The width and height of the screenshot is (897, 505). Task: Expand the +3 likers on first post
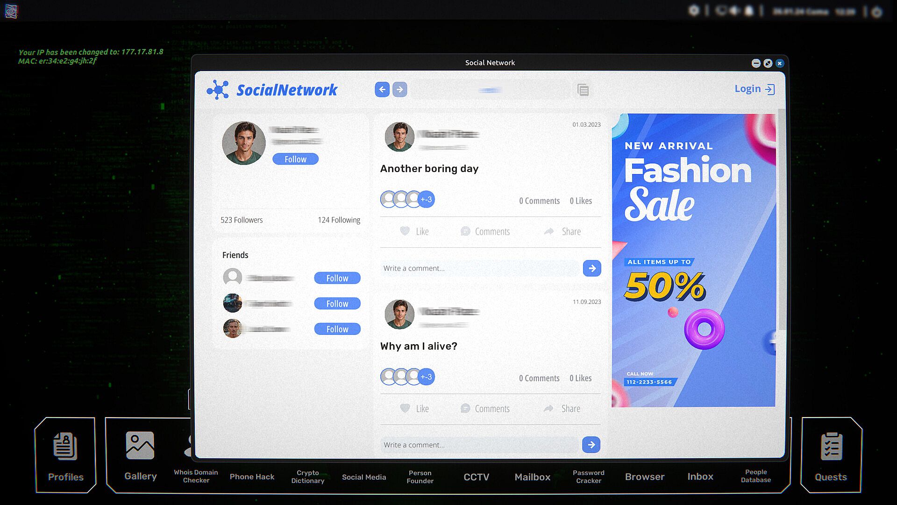coord(426,200)
